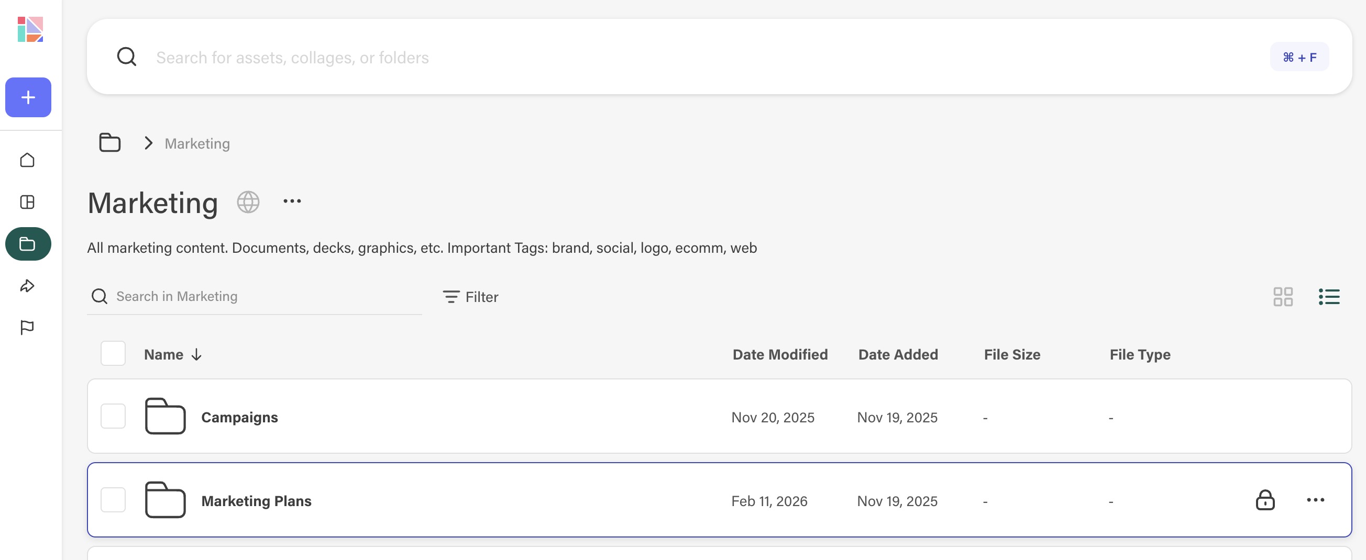Image resolution: width=1366 pixels, height=560 pixels.
Task: Click the Feb 11, 2026 modified date
Action: pyautogui.click(x=769, y=501)
